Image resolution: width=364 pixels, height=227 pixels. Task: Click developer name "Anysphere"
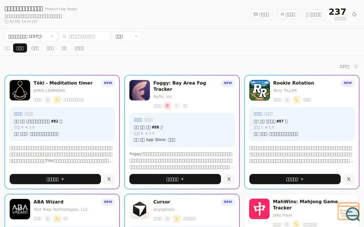[164, 209]
